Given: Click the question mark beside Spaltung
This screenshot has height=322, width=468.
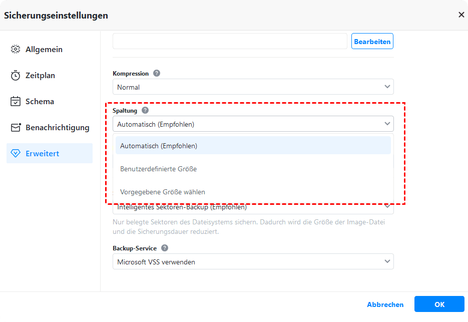Looking at the screenshot, I should click(145, 111).
